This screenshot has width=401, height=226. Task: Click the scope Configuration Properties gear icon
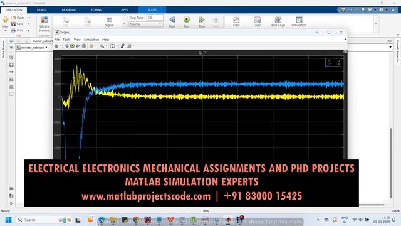[56, 46]
